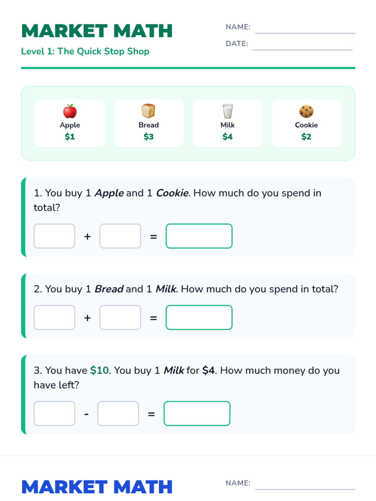
Task: Click the cookie icon
Action: pyautogui.click(x=306, y=111)
